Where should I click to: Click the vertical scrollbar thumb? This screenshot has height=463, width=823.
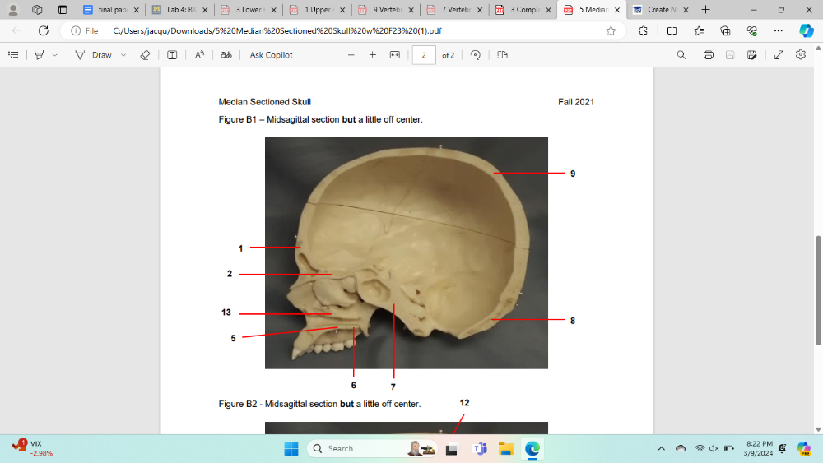817,288
